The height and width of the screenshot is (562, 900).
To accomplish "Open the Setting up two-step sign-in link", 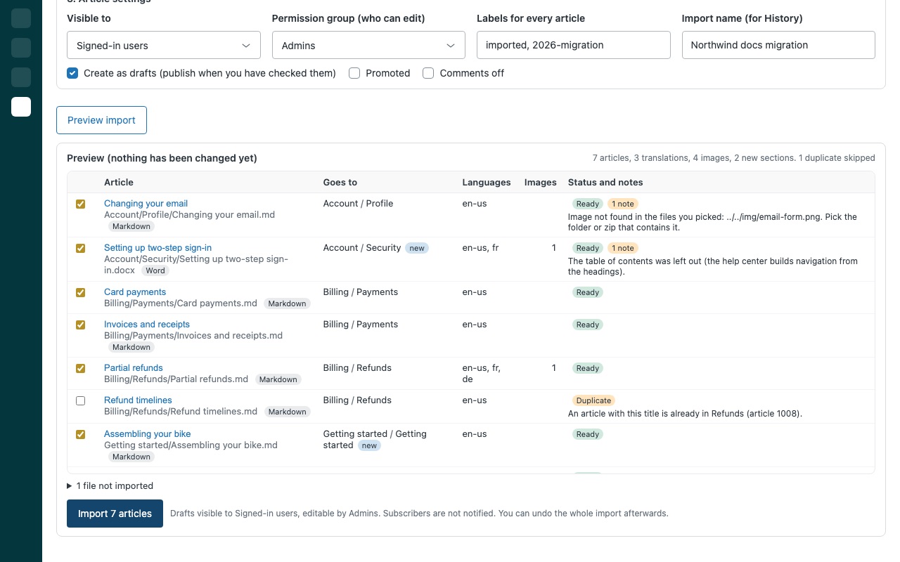I will click(157, 247).
